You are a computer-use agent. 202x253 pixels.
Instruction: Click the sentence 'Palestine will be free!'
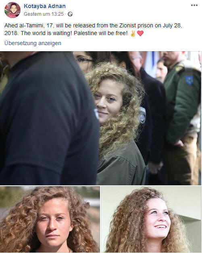[100, 33]
